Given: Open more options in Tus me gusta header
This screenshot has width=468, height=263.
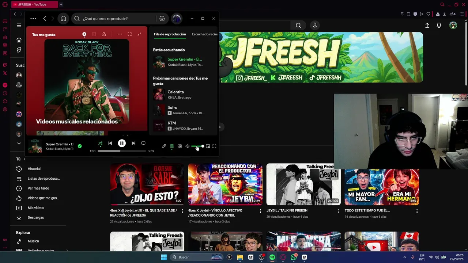Looking at the screenshot, I should coord(120,34).
